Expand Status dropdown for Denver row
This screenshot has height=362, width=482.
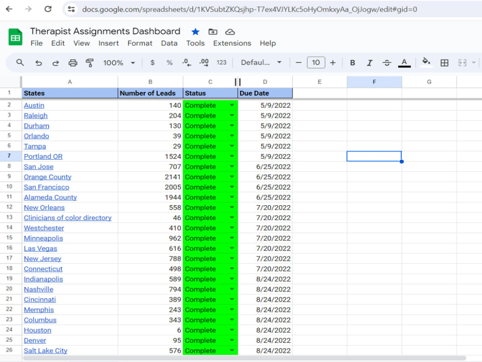[x=232, y=340]
